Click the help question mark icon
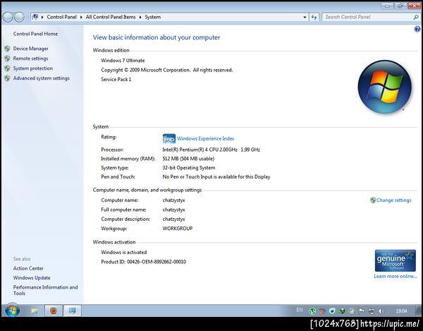Viewport: 423px width, 331px height. 417,29
